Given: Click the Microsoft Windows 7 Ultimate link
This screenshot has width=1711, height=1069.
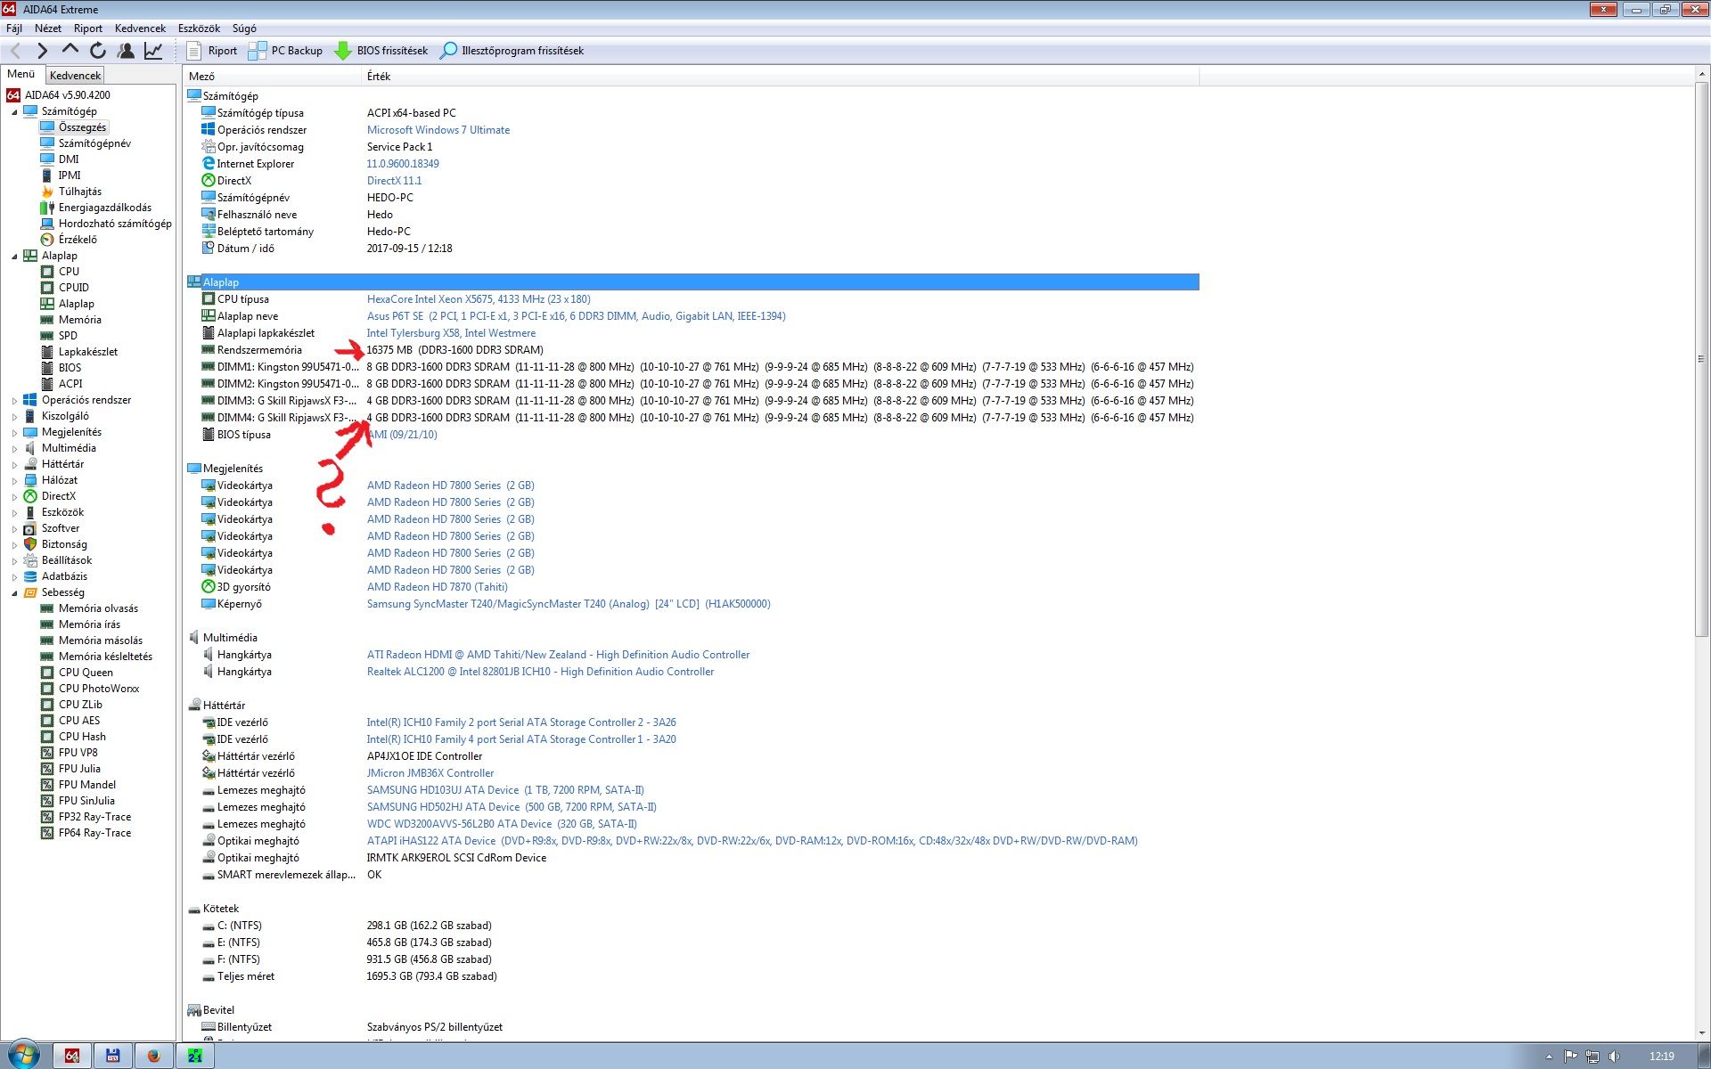Looking at the screenshot, I should click(x=438, y=130).
